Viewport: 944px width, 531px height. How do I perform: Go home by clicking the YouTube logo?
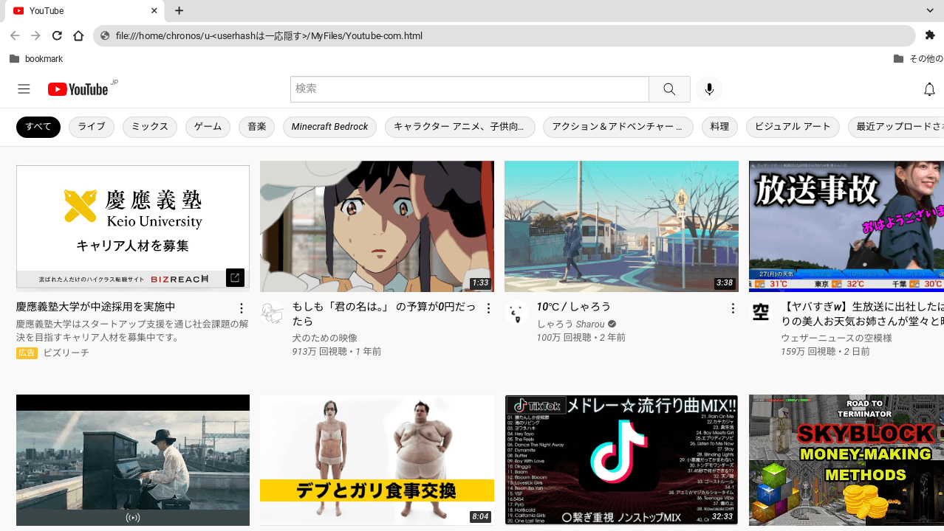77,88
